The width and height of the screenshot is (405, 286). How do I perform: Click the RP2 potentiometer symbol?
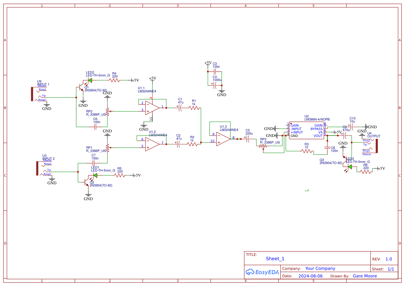click(x=107, y=111)
